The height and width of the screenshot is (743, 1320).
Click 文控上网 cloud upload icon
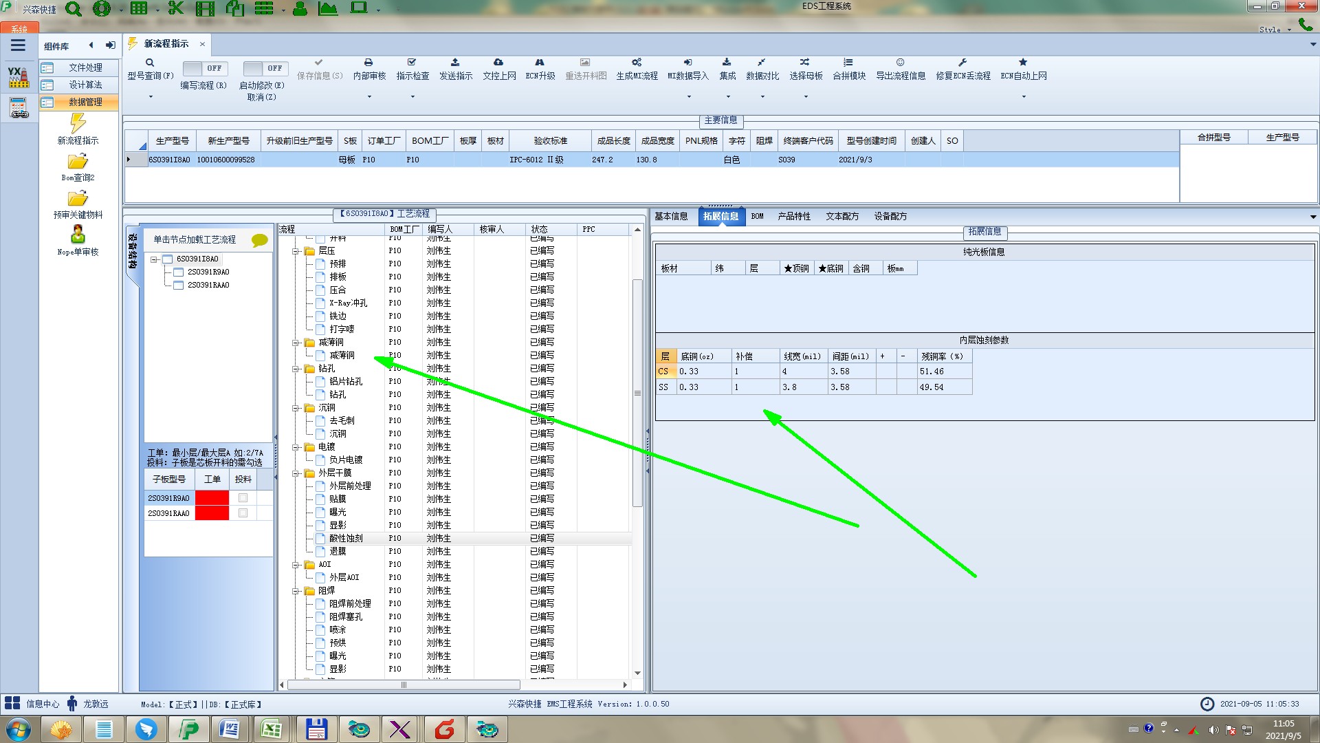tap(498, 62)
